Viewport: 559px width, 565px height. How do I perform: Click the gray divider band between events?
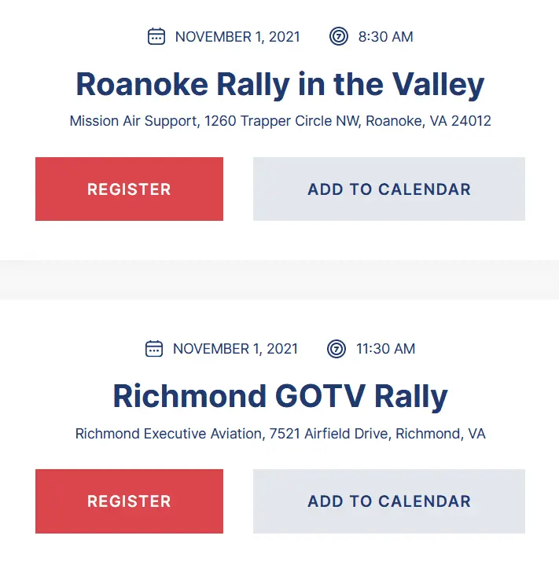(279, 279)
